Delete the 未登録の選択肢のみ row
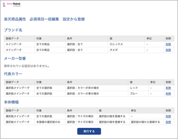Image resolution: width=178 pixels, height=139 pixels. (x=168, y=122)
